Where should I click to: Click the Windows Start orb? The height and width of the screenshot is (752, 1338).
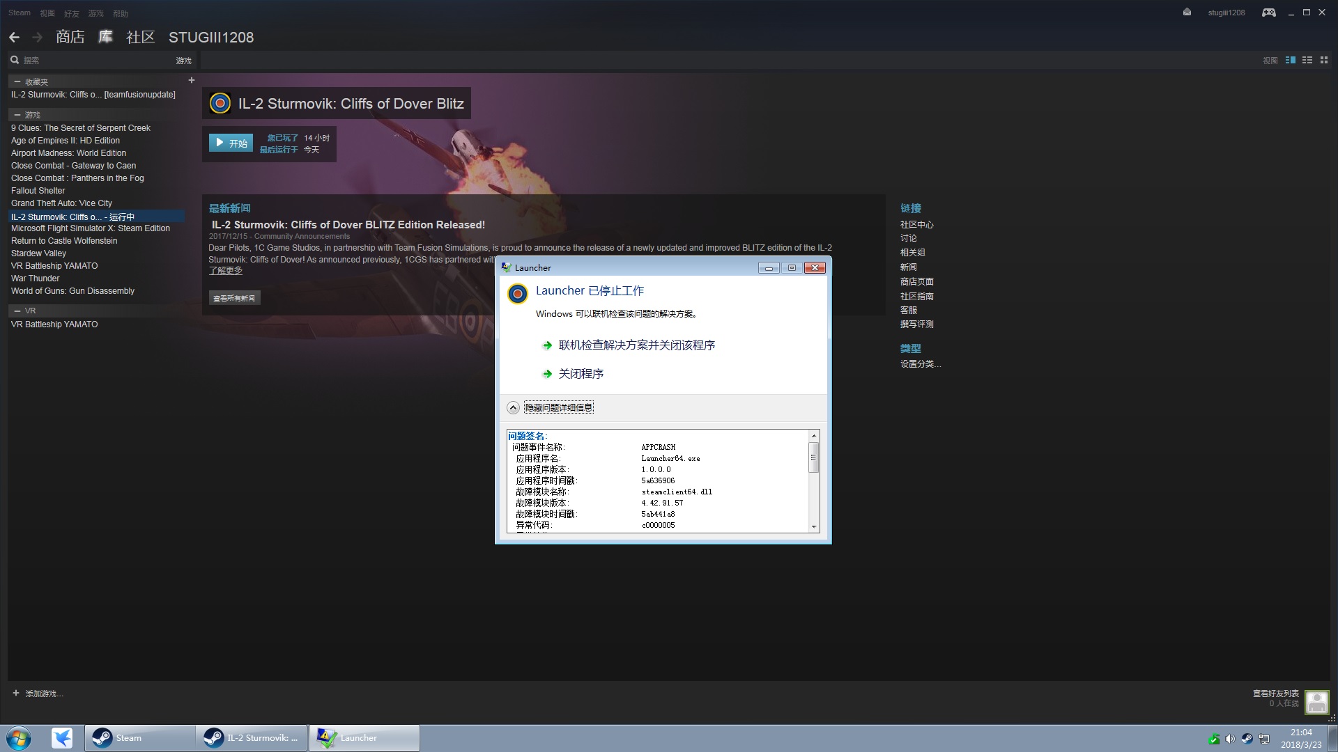tap(19, 738)
